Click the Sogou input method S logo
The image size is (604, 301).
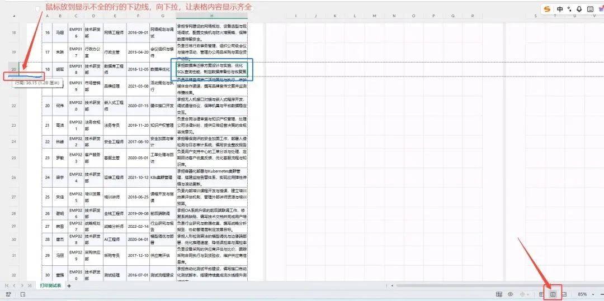pyautogui.click(x=547, y=9)
